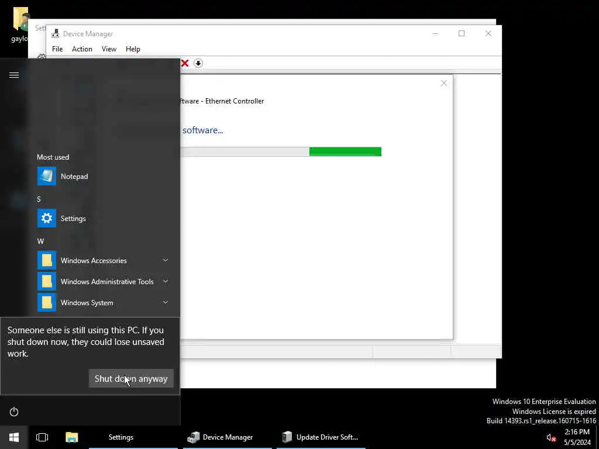Click the Device Manager title bar icon
Viewport: 599px width, 449px height.
pyautogui.click(x=56, y=33)
